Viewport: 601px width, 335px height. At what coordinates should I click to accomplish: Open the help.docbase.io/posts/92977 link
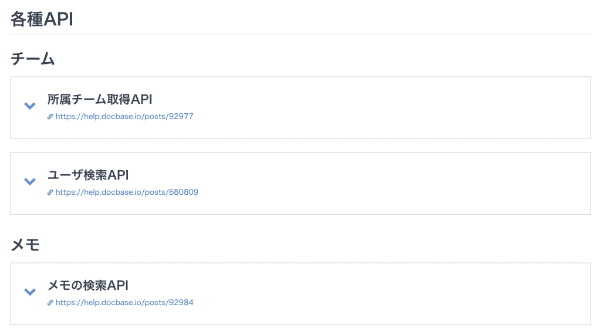[x=124, y=116]
